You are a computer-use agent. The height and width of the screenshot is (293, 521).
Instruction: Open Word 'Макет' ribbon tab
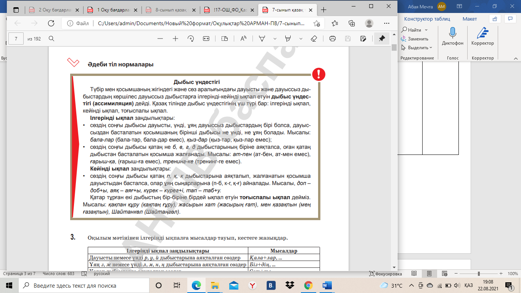point(470,19)
